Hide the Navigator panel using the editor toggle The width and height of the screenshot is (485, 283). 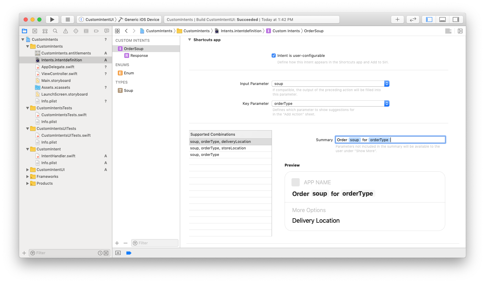(x=428, y=19)
